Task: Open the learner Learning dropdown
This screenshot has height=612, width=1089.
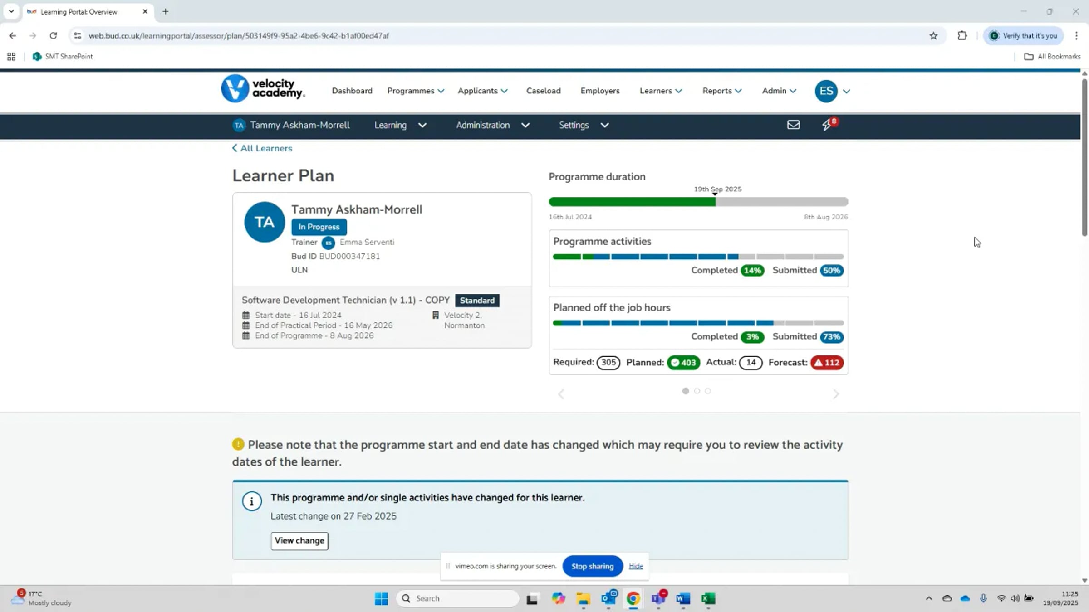Action: [x=400, y=125]
